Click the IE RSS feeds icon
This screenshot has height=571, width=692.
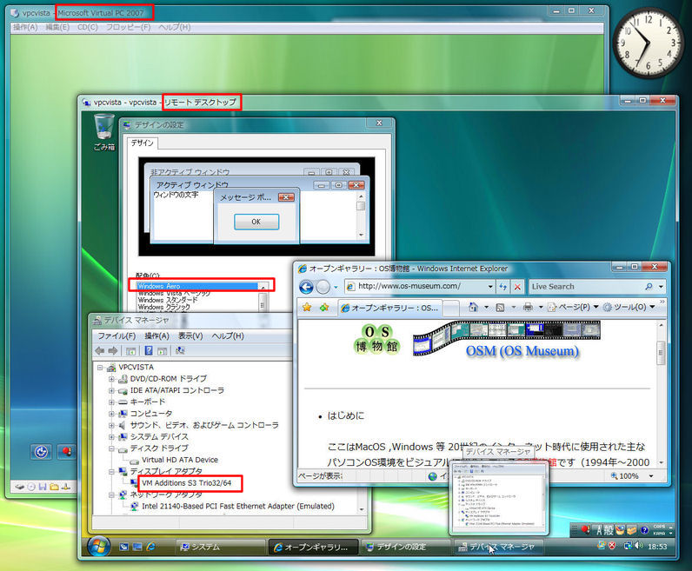(500, 307)
